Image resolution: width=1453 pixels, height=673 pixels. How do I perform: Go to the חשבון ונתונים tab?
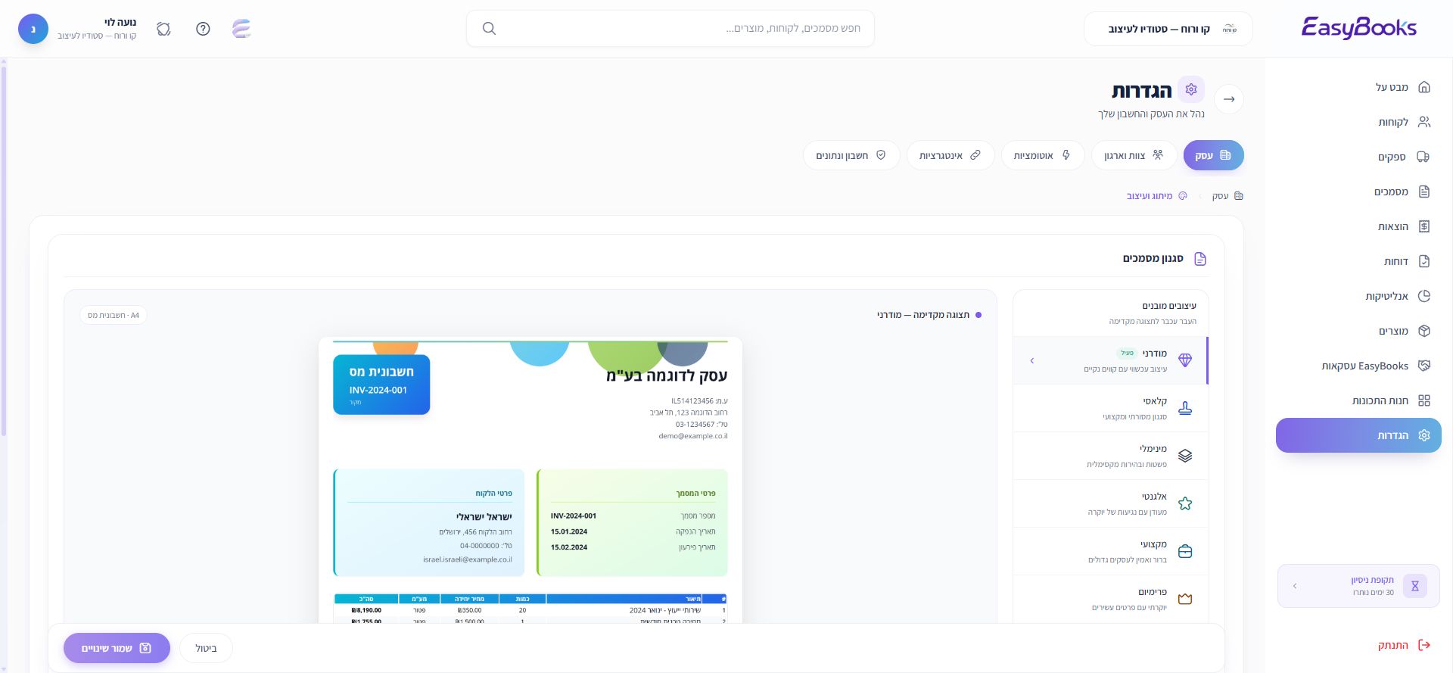tap(851, 155)
